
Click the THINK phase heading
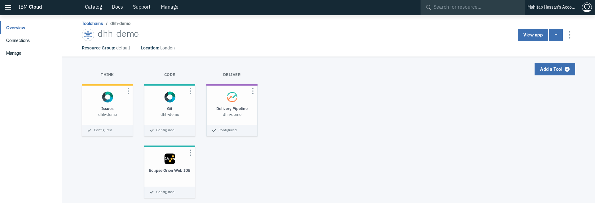[x=107, y=75]
